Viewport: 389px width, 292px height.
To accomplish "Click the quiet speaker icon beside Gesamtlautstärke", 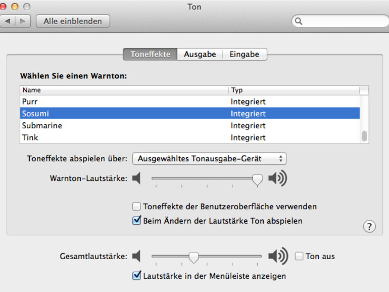I will [x=136, y=256].
